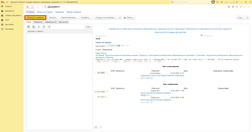The width and height of the screenshot is (252, 132).
Task: Click the share icon next to Печать
Action: 120,18
